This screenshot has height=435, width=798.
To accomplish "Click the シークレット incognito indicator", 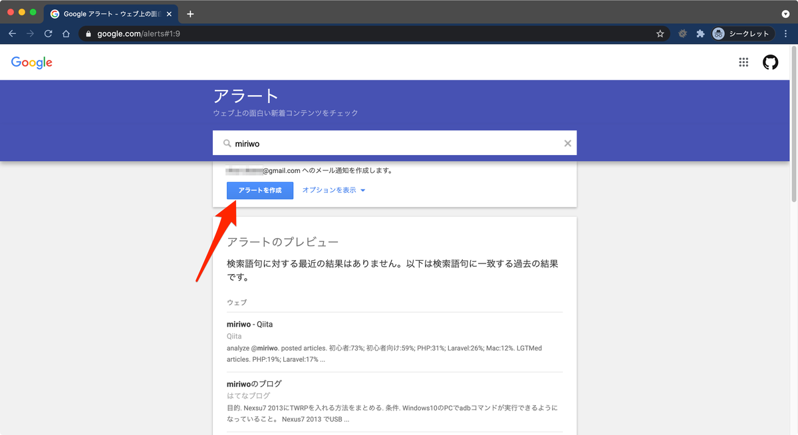I will 743,33.
